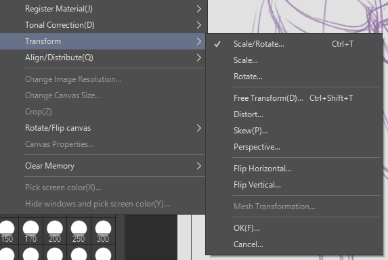Choose Scale/Rotate... in Transform submenu
The width and height of the screenshot is (388, 260).
293,44
